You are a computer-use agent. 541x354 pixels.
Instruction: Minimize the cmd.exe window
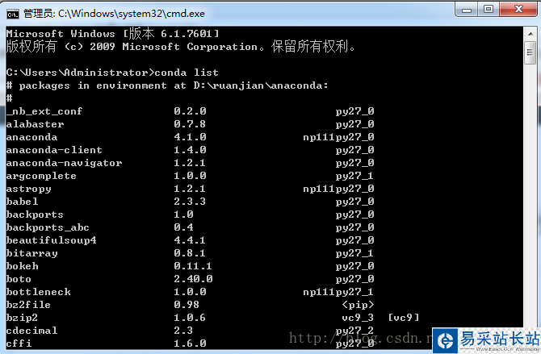[x=467, y=10]
